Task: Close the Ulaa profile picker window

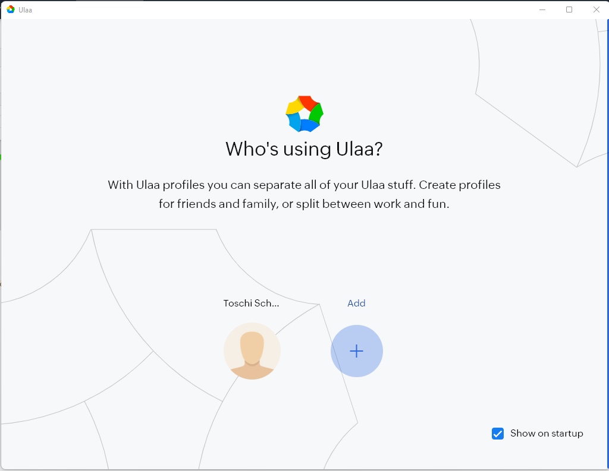Action: pos(596,10)
